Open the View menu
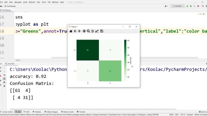The image size is (207, 116). 11,2
